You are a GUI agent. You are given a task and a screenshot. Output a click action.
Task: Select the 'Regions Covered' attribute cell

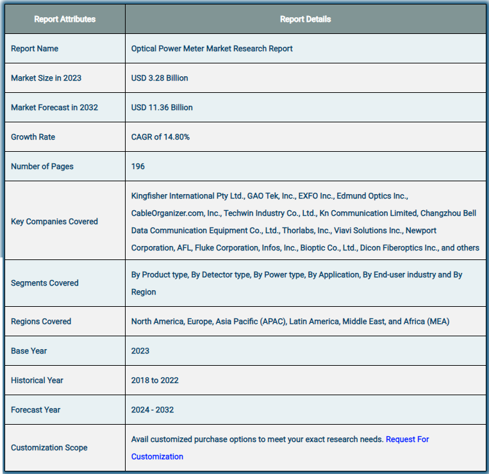(x=65, y=322)
